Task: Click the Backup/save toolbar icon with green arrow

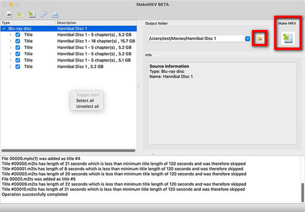Action: click(32, 14)
